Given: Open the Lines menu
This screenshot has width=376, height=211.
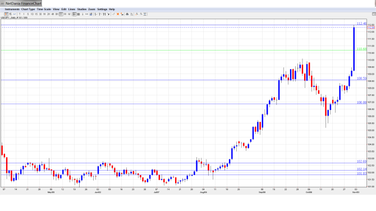Looking at the screenshot, I should tap(72, 9).
